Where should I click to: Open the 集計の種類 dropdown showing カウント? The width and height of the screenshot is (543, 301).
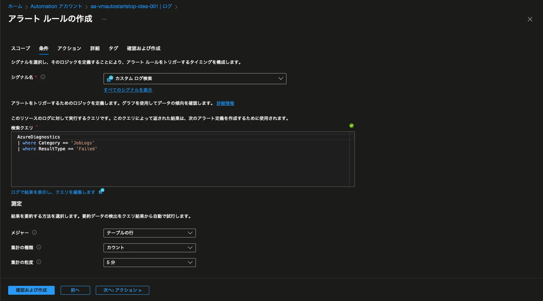(x=149, y=247)
